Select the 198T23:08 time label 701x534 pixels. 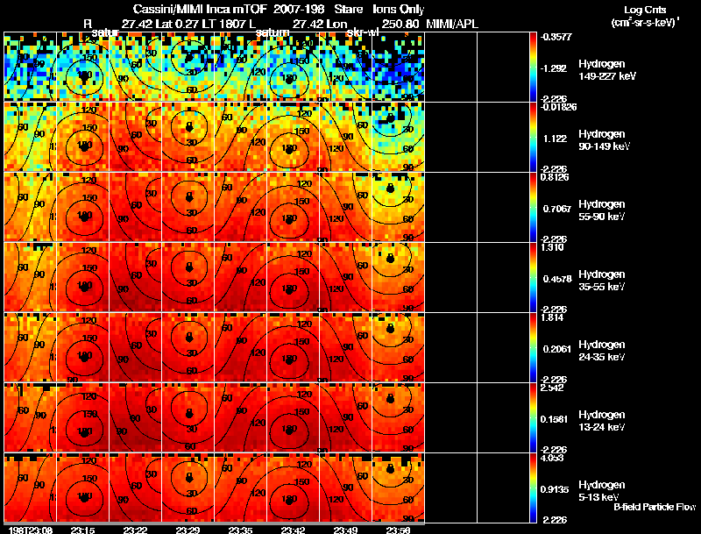point(30,530)
